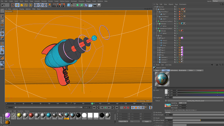
Task: Click Play Forwards in the timeline
Action: click(105, 108)
